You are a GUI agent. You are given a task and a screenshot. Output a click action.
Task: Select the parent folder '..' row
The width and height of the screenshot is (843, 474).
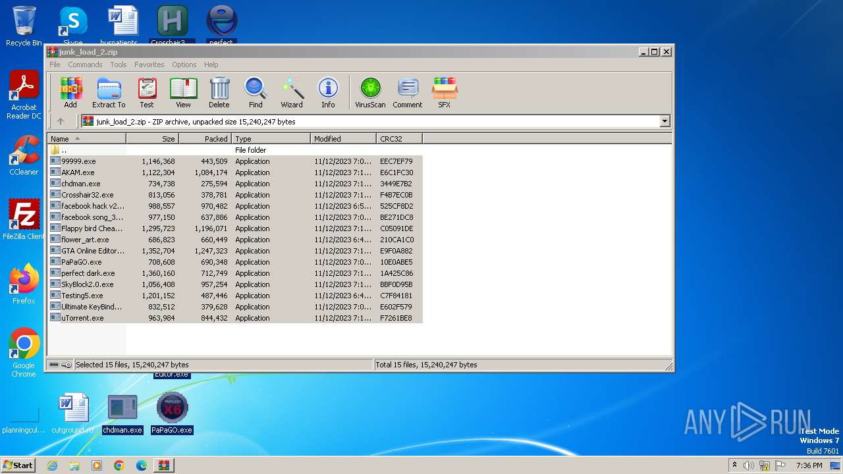(235, 150)
